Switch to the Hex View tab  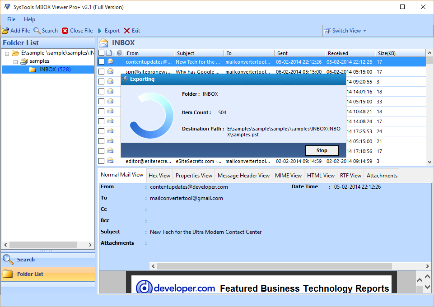[159, 176]
